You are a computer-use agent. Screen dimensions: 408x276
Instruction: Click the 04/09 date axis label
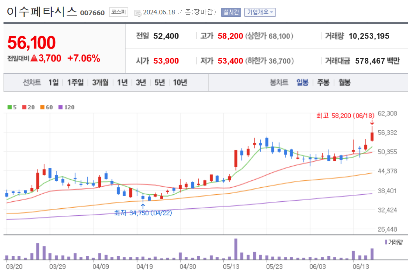(x=101, y=266)
